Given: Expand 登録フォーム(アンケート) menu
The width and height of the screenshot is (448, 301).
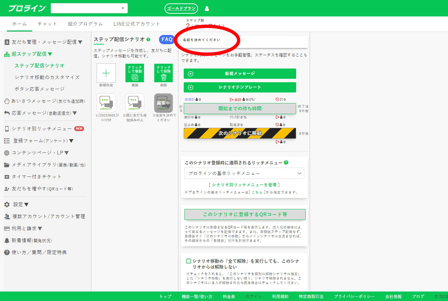Looking at the screenshot, I should 39,141.
